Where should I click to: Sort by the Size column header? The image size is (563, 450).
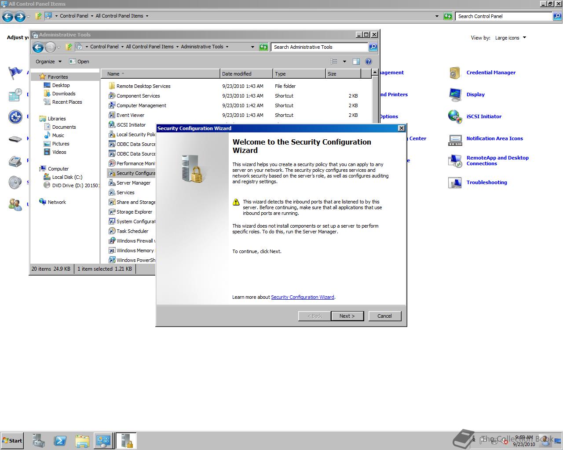point(343,74)
